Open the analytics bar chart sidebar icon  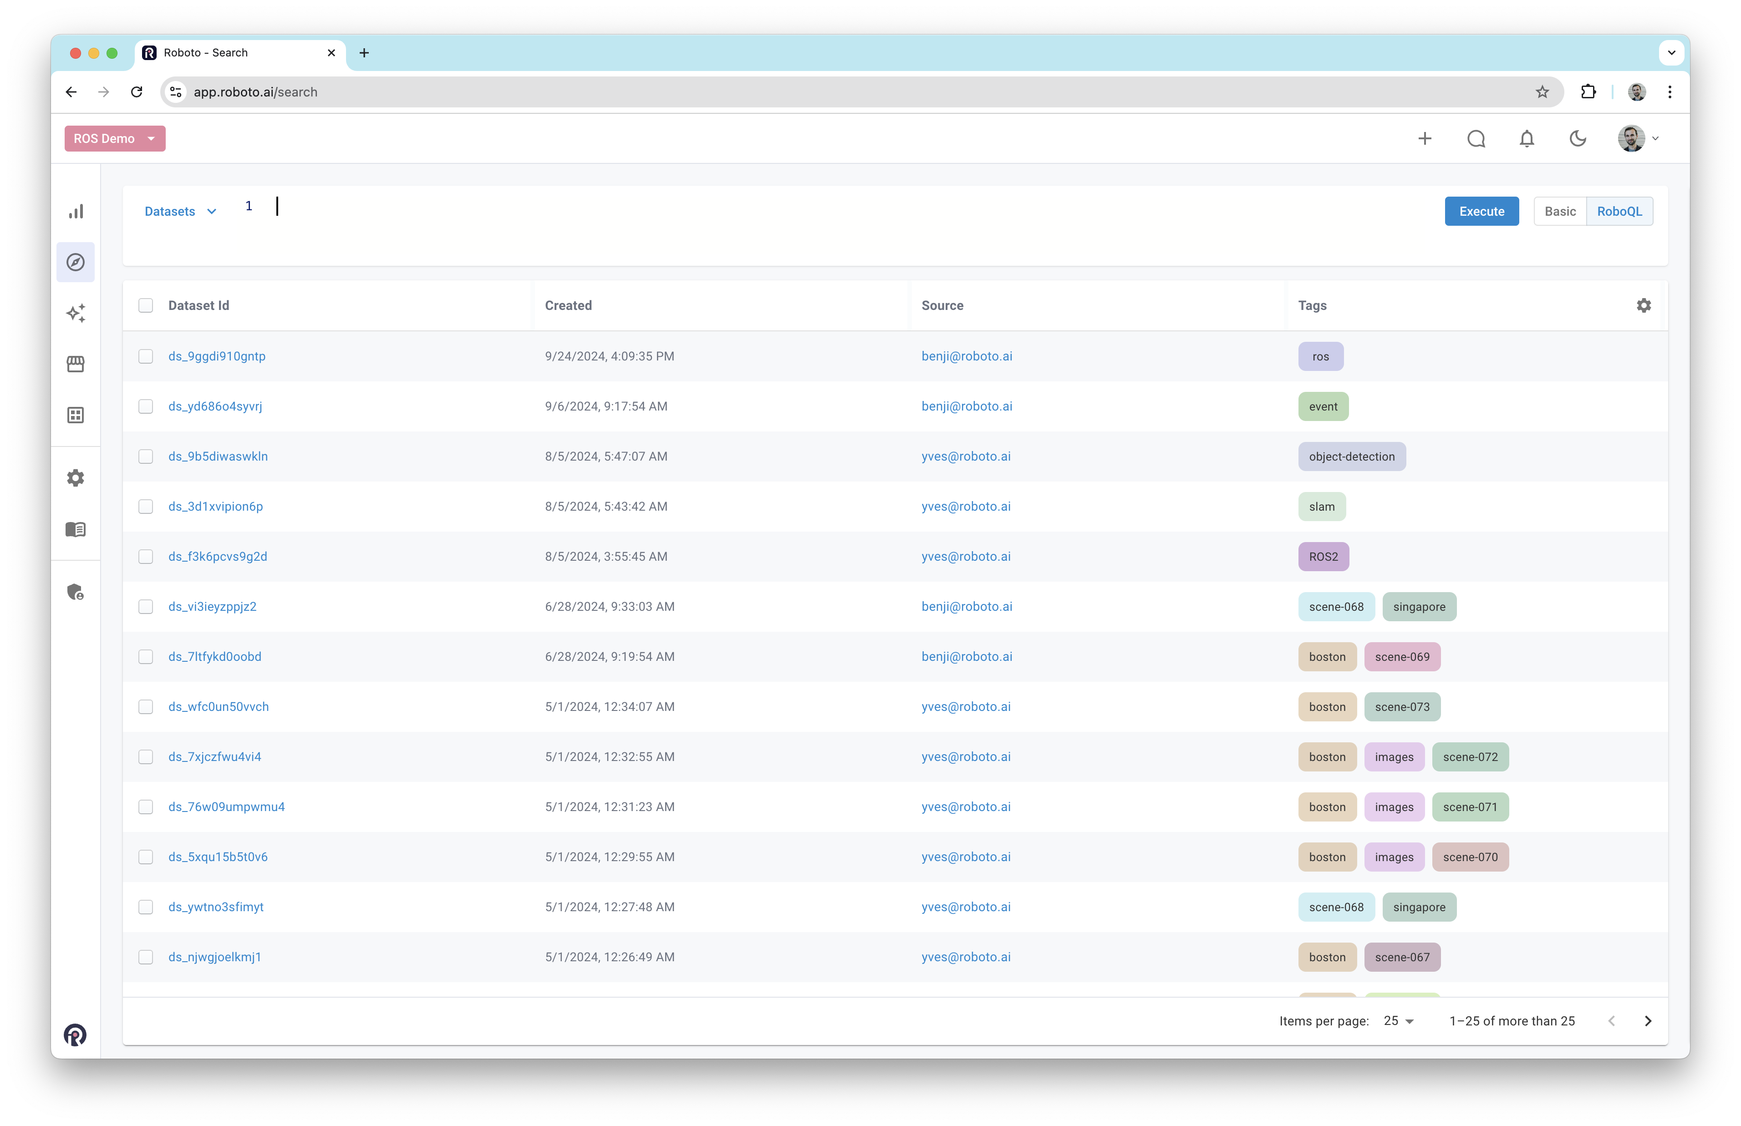point(76,211)
